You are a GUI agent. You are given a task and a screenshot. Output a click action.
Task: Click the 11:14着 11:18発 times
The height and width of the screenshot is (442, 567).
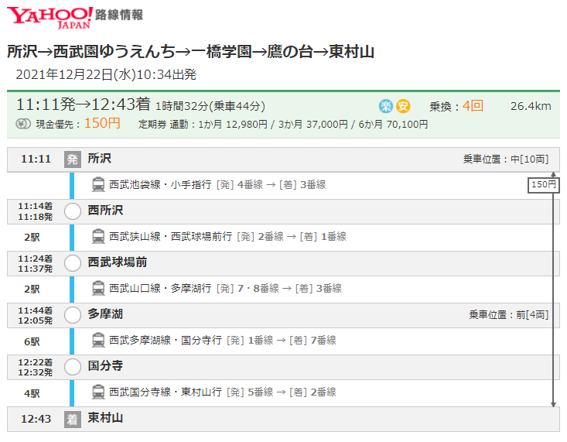coord(36,211)
